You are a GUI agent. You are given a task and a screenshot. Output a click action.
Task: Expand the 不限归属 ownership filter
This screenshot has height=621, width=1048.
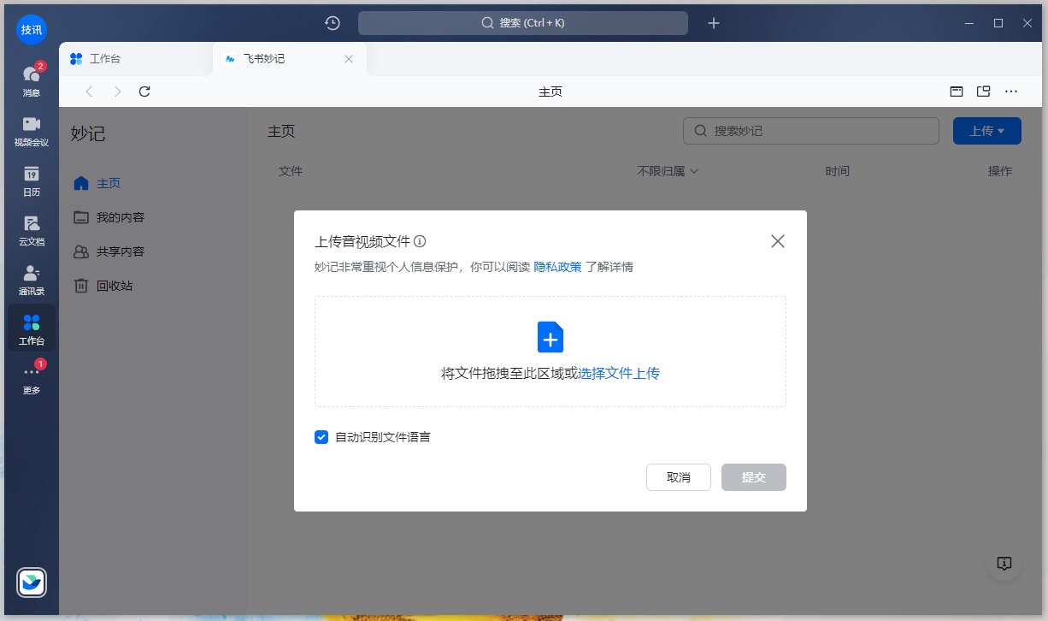[667, 170]
